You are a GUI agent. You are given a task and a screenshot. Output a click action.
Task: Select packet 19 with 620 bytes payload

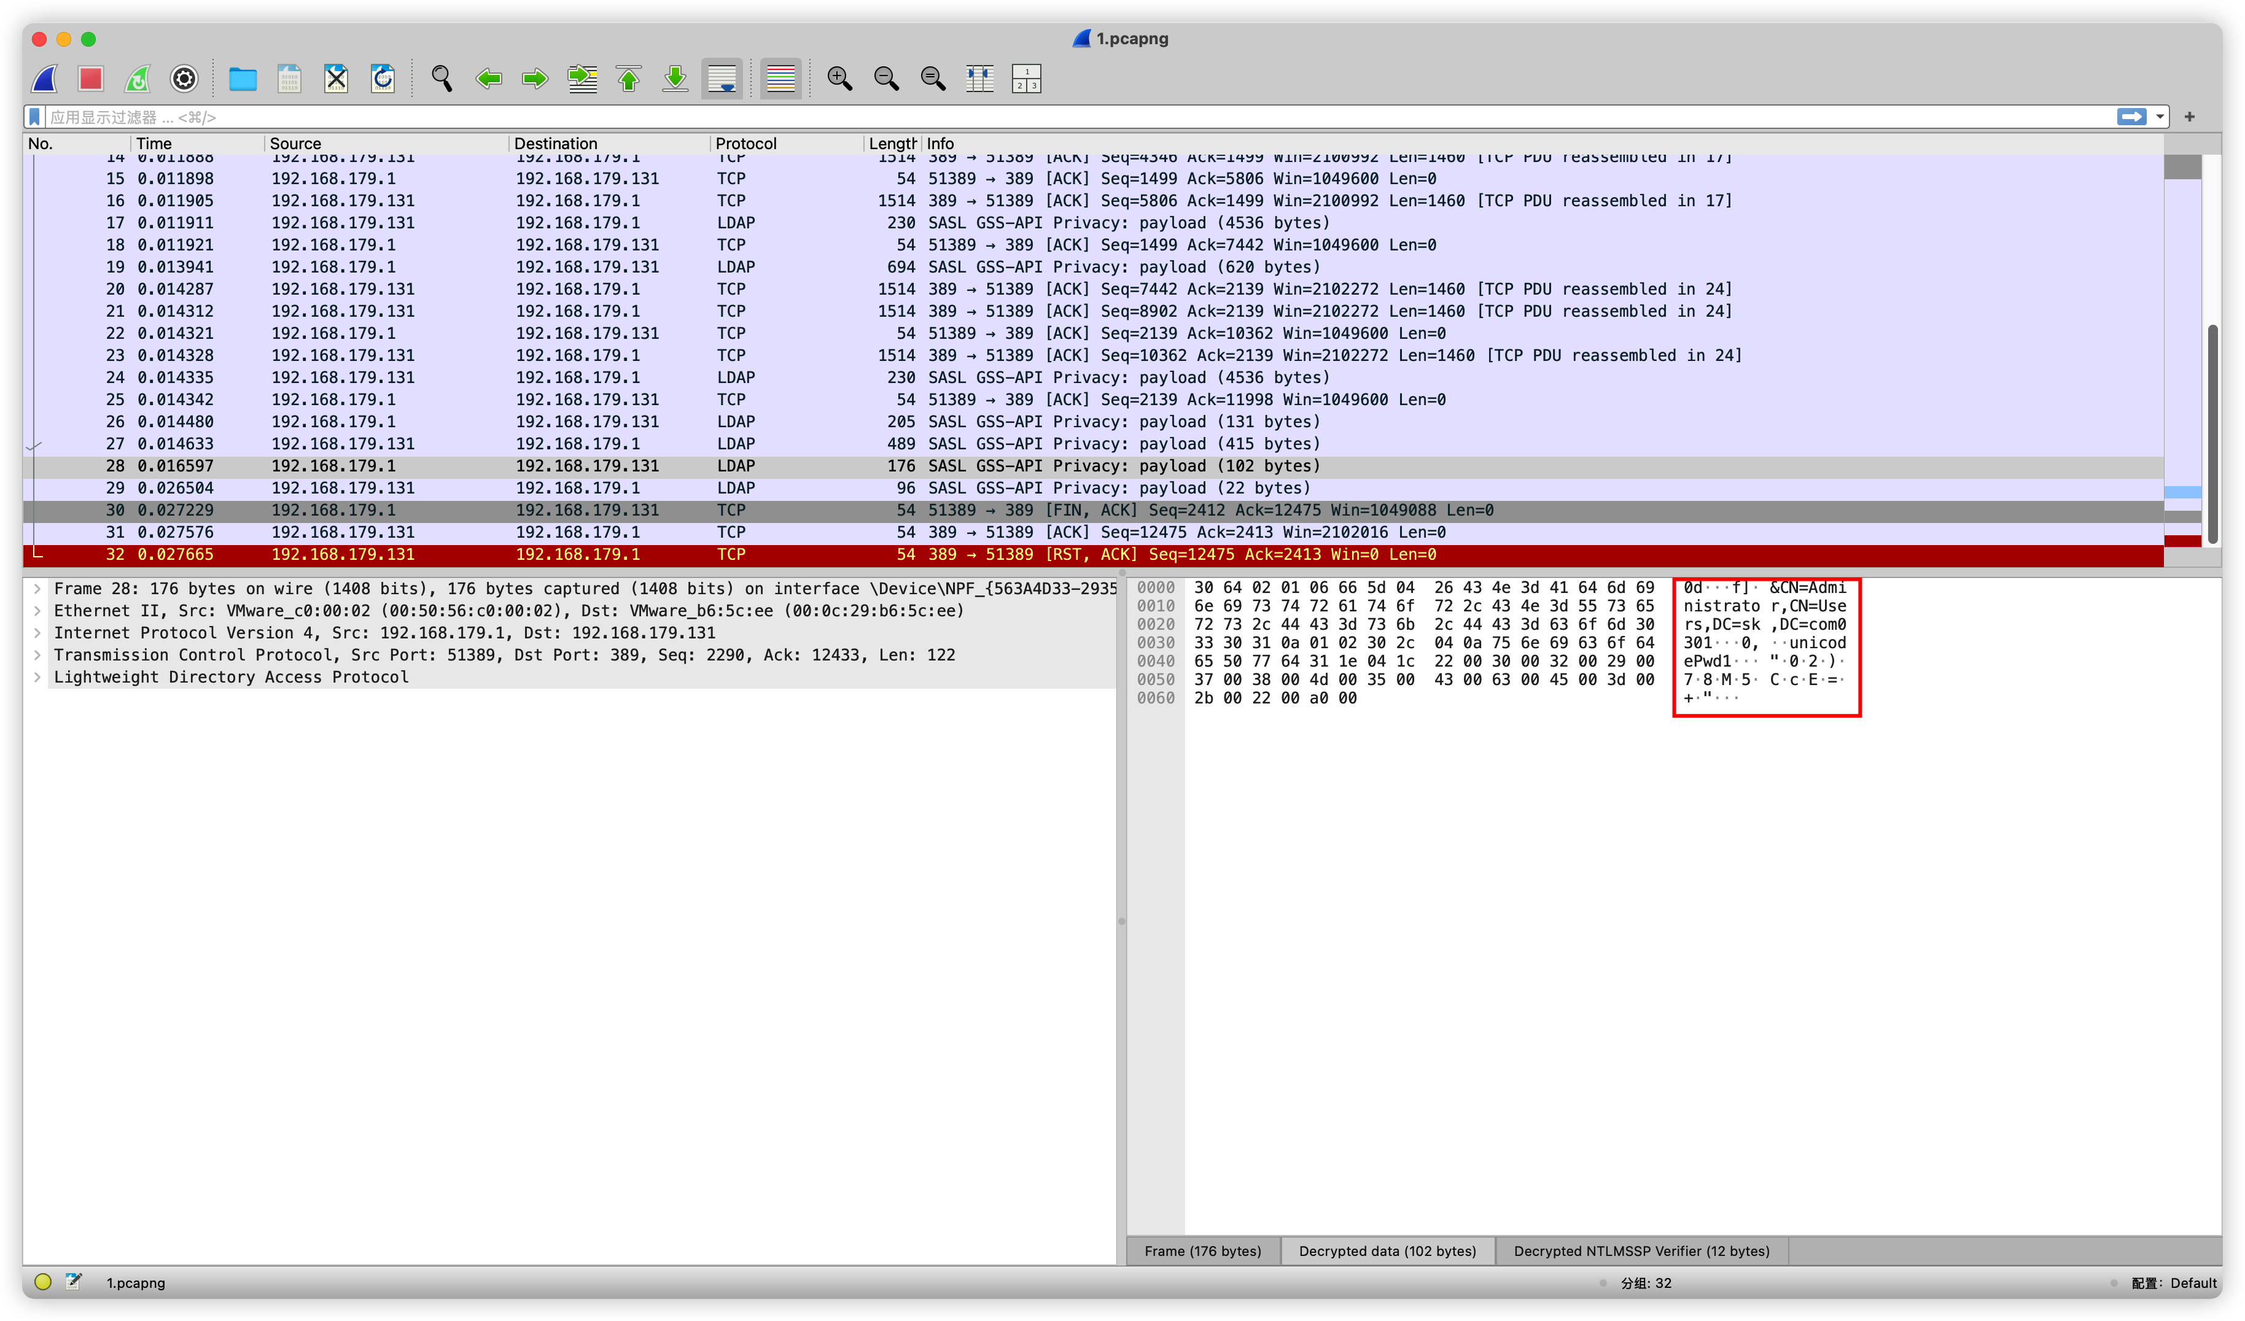coord(1093,267)
